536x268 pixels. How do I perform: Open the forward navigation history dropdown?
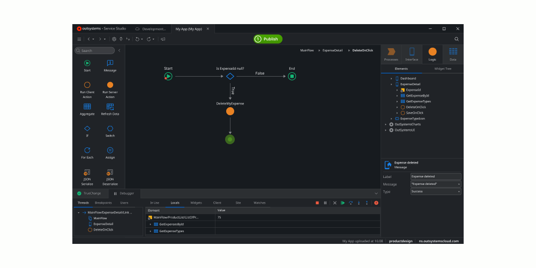pyautogui.click(x=105, y=39)
